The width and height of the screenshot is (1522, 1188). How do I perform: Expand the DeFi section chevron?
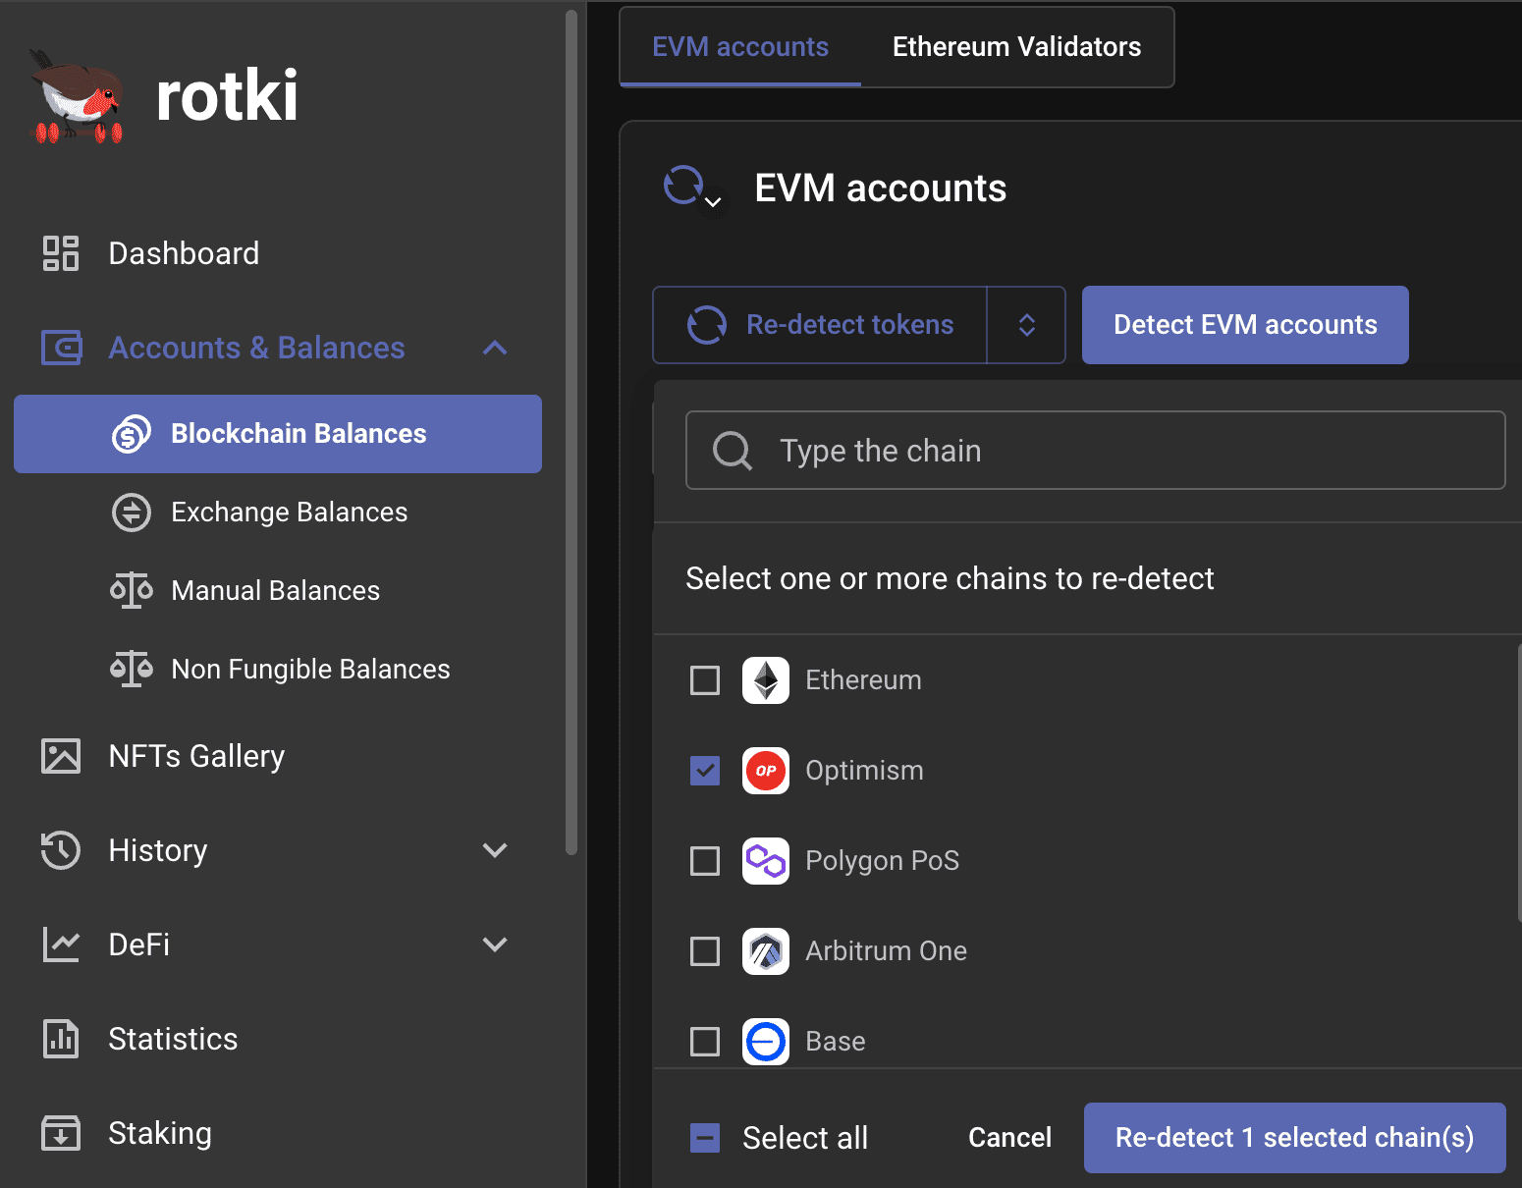point(495,945)
